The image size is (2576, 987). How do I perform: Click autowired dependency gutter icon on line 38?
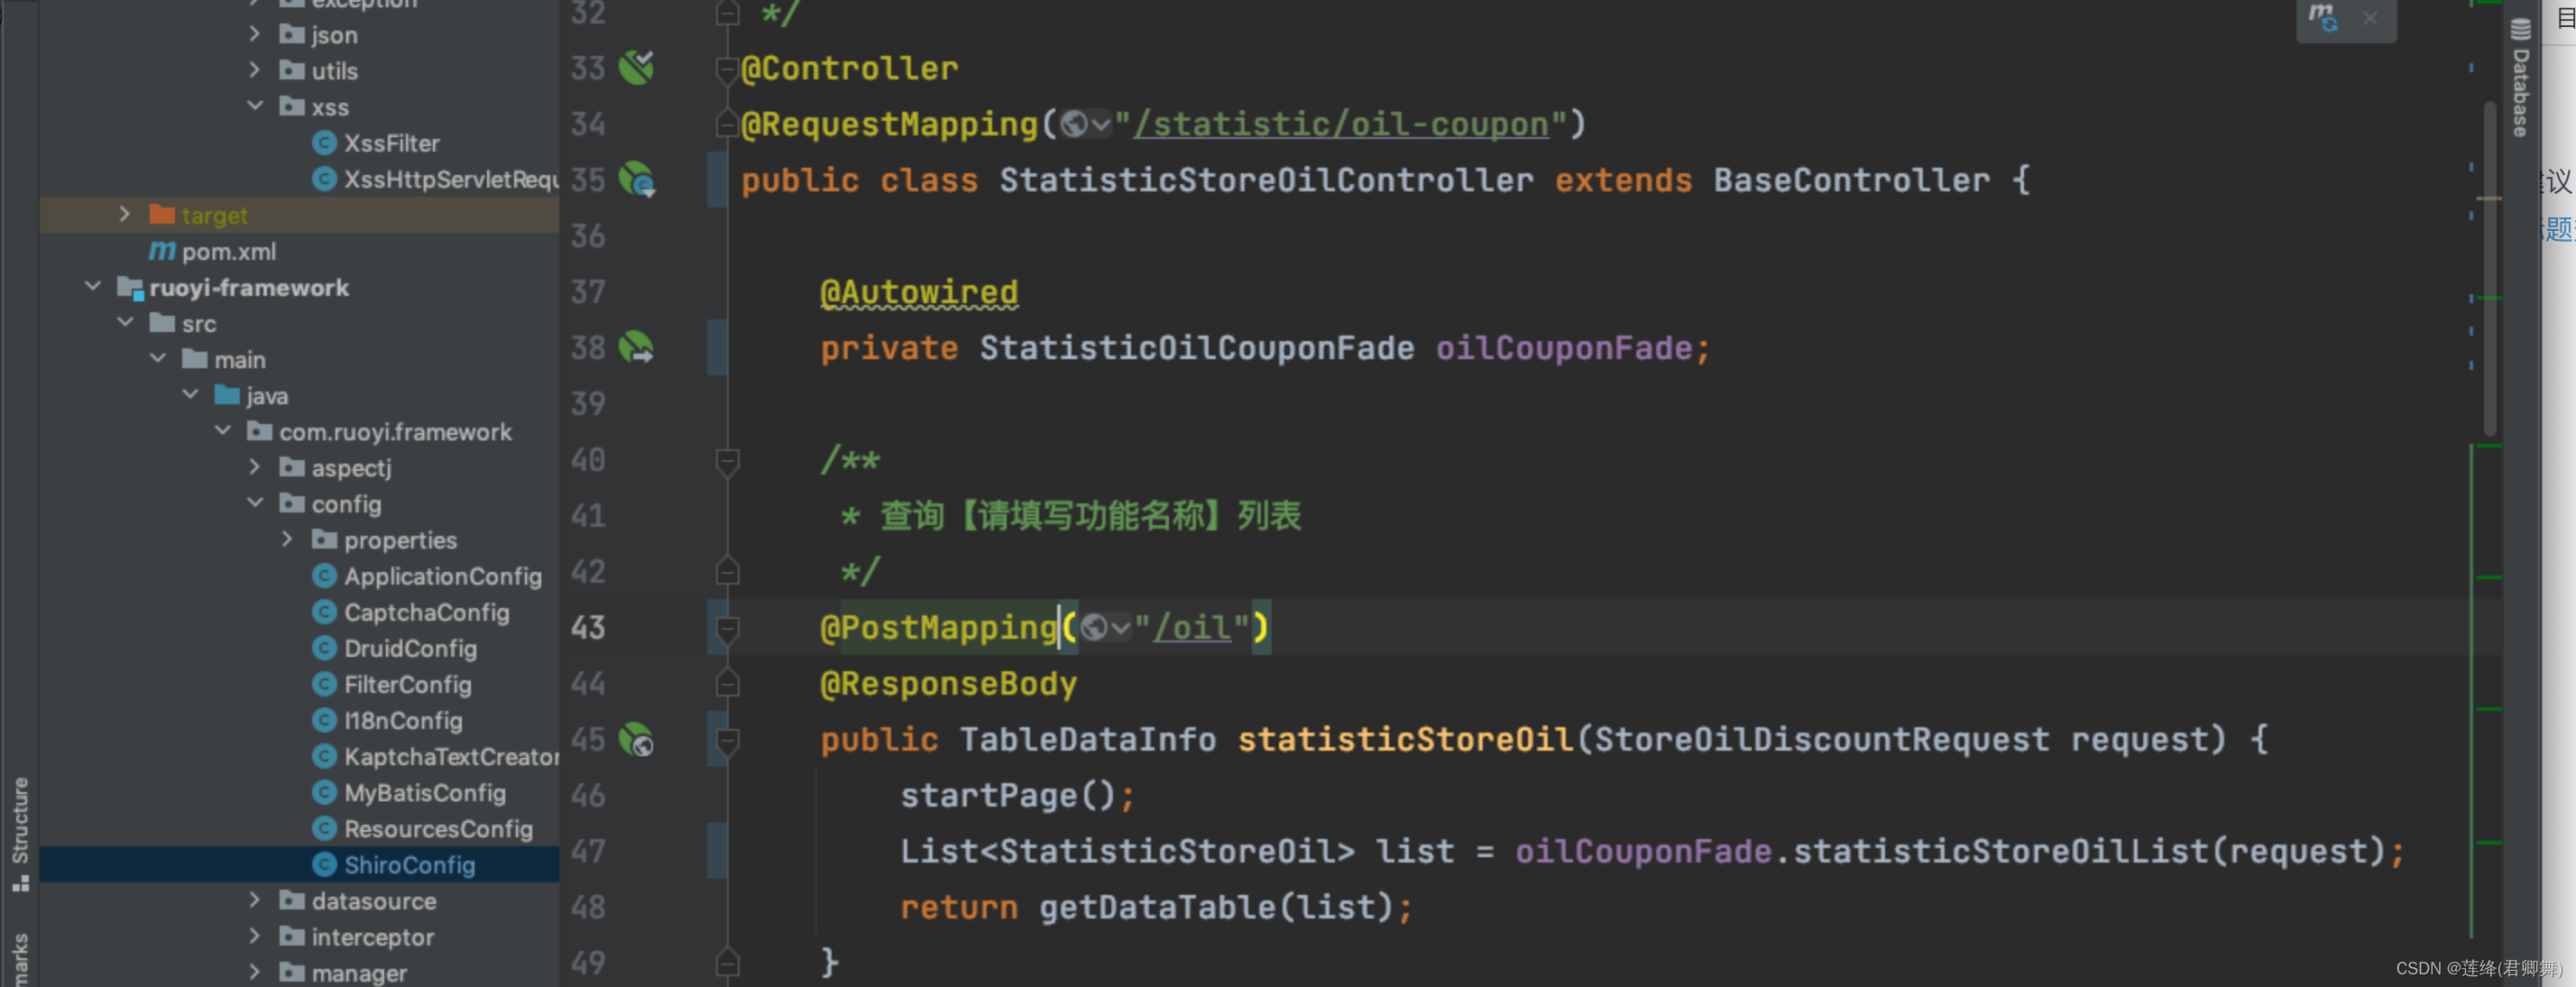click(636, 348)
